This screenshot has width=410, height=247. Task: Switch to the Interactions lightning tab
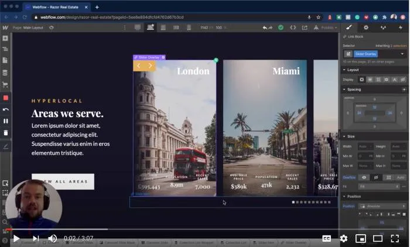coord(400,28)
